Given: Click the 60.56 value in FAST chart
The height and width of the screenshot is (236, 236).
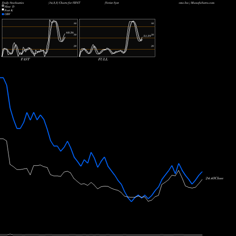Looking at the screenshot, I should click(x=70, y=33).
